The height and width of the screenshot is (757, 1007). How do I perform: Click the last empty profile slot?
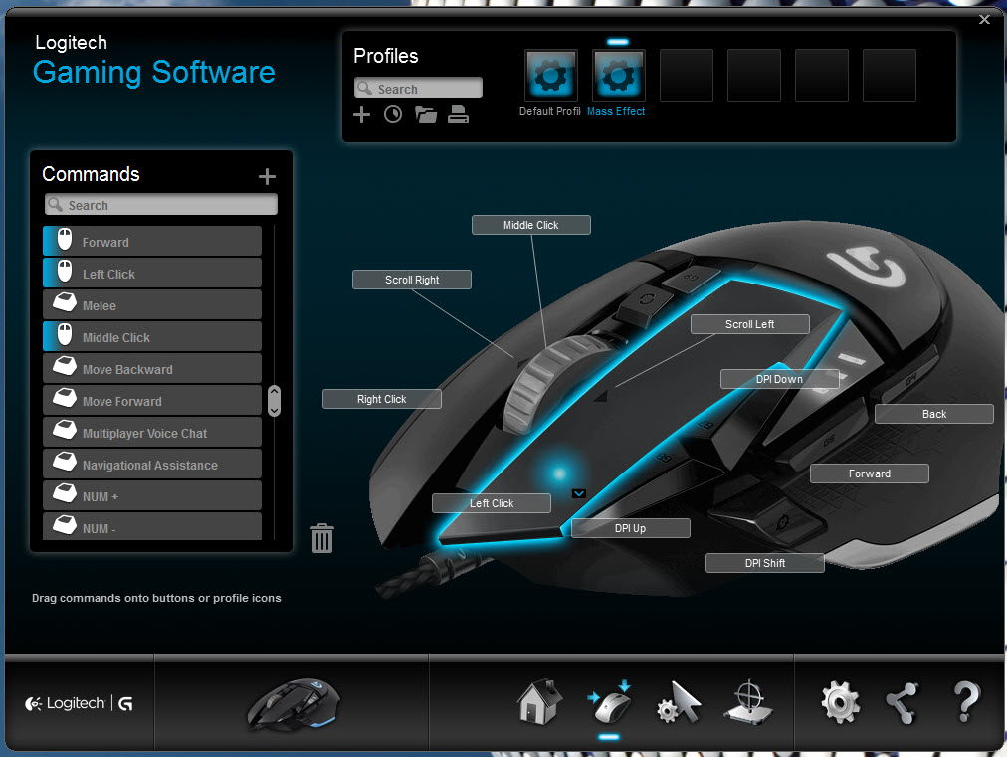[890, 76]
